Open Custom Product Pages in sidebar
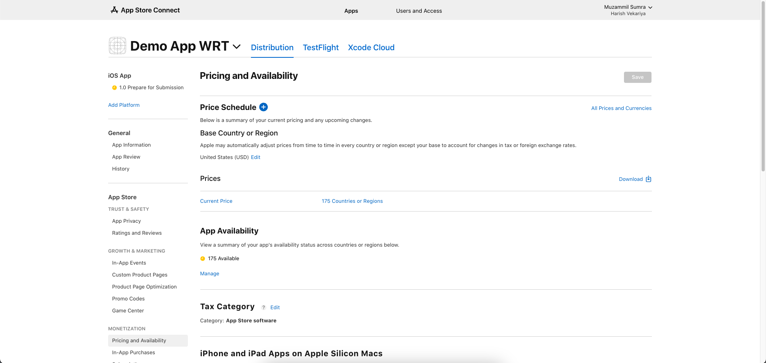 point(140,275)
